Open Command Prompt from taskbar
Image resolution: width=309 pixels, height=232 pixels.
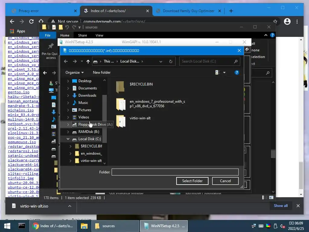pyautogui.click(x=21, y=226)
